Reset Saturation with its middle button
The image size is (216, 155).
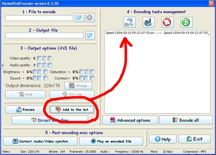point(86,72)
